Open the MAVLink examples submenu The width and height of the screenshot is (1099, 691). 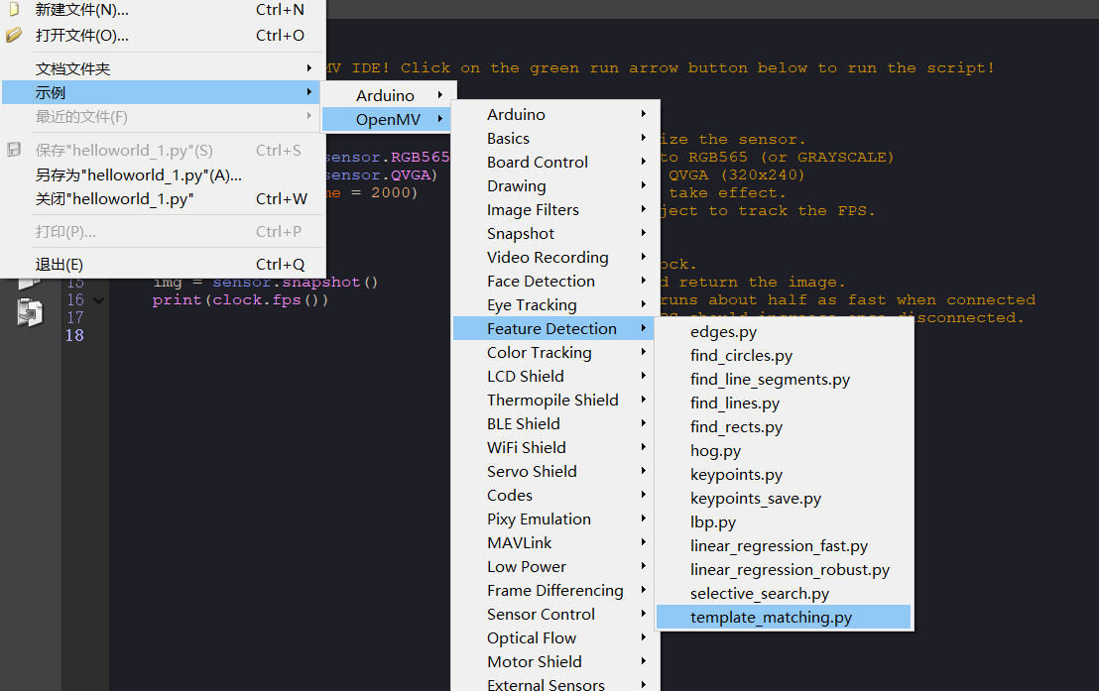(x=553, y=543)
